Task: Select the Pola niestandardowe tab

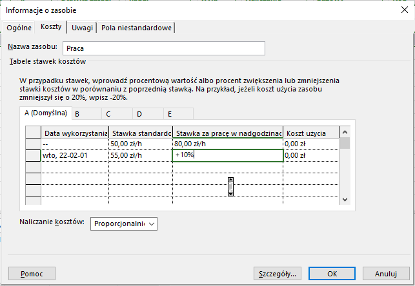Action: [x=137, y=27]
